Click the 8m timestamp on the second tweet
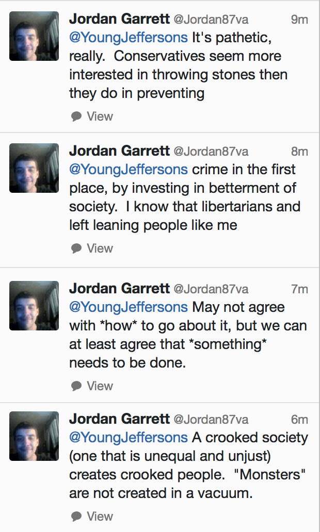This screenshot has width=320, height=532. point(299,152)
